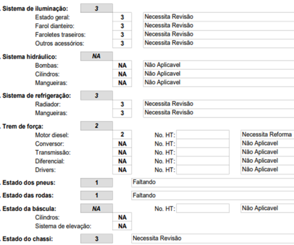Viewport: 294px width, 245px height.
Task: Click the Estado da báscula No. HT field
Action: click(x=202, y=209)
